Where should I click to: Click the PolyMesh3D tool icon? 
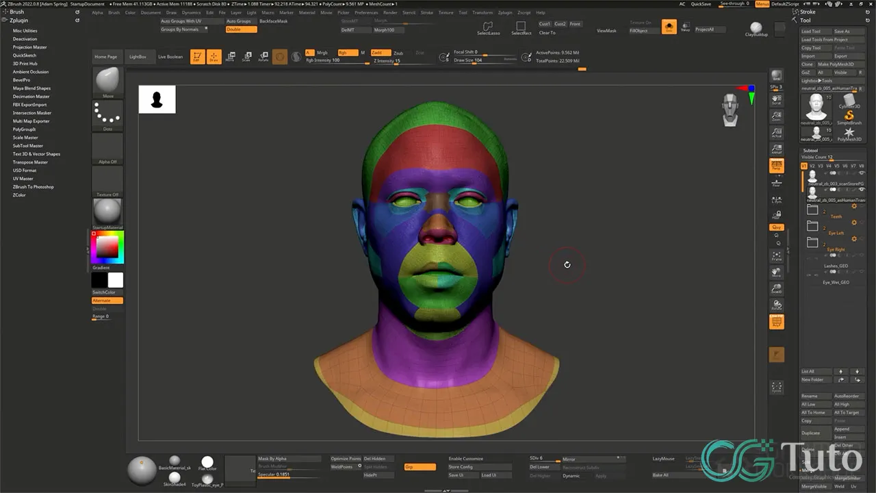[x=850, y=134]
